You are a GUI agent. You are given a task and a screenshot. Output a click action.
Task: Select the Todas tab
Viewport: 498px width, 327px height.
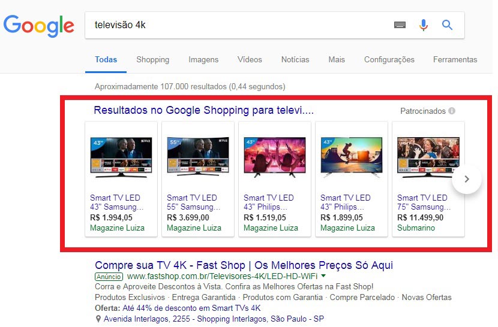[106, 60]
